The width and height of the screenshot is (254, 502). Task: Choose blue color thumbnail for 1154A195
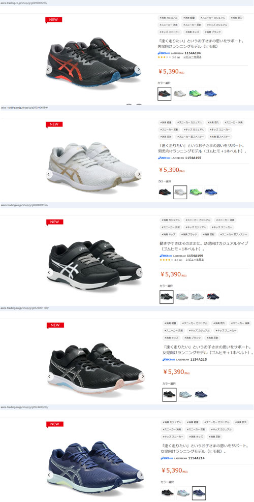(x=211, y=192)
